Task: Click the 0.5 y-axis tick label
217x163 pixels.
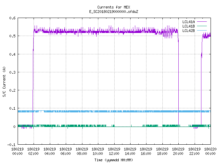Action: (12, 36)
